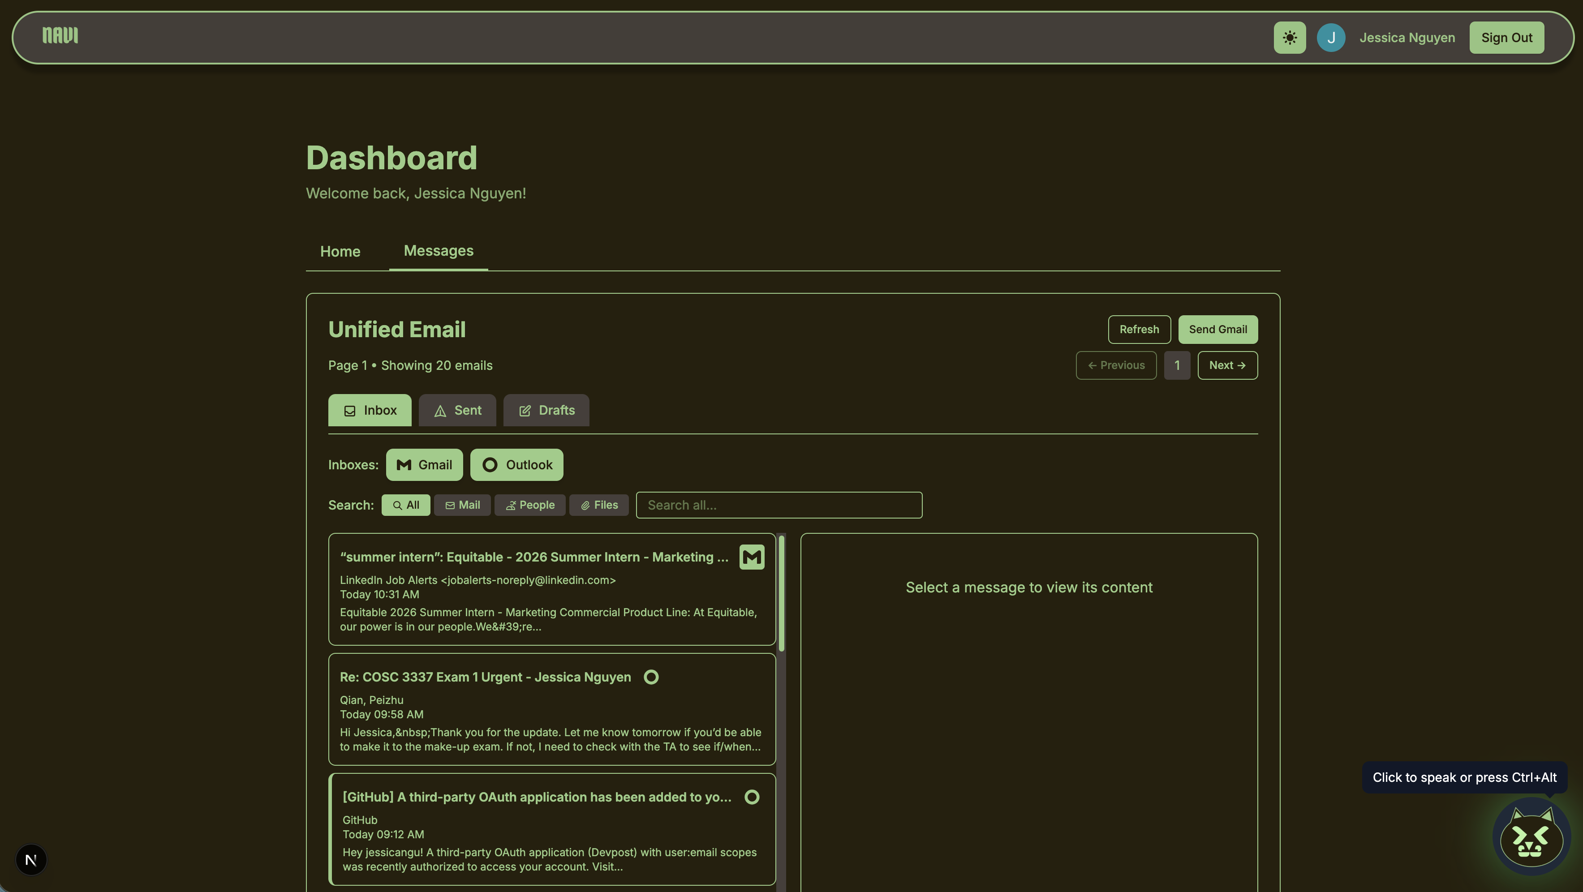Click the Refresh button
1583x892 pixels.
[x=1139, y=329]
